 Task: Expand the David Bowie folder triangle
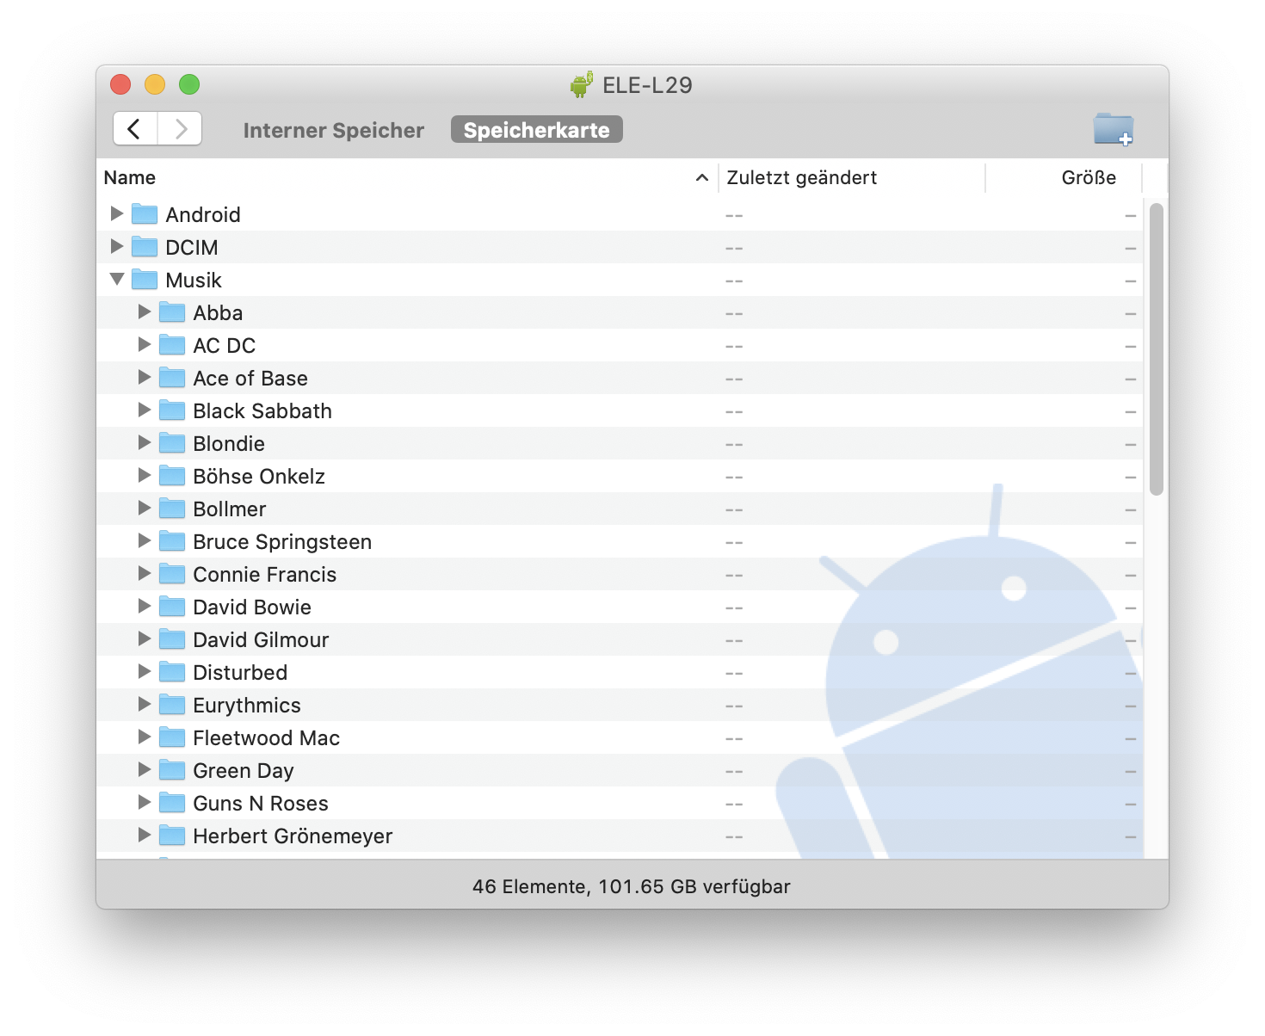tap(145, 606)
